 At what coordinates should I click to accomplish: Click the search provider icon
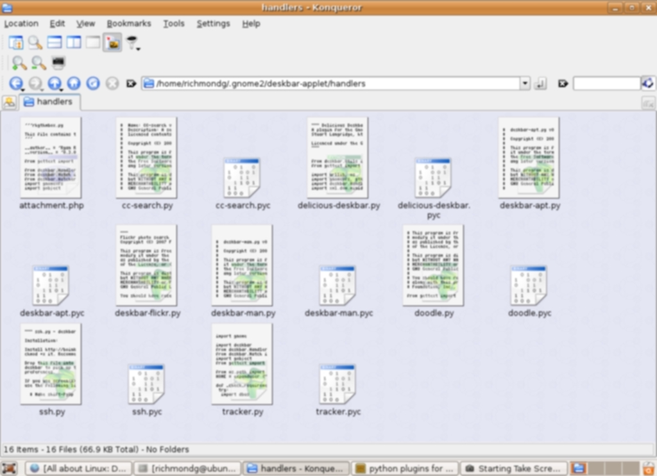[x=648, y=83]
